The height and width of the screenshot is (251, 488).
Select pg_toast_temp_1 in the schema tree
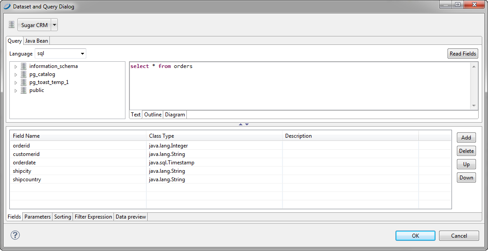pyautogui.click(x=49, y=82)
